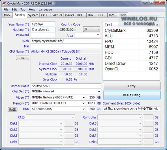Image resolution: width=167 pixels, height=150 pixels.
Task: Open the Disk8 dropdown
Action: pyautogui.click(x=120, y=142)
